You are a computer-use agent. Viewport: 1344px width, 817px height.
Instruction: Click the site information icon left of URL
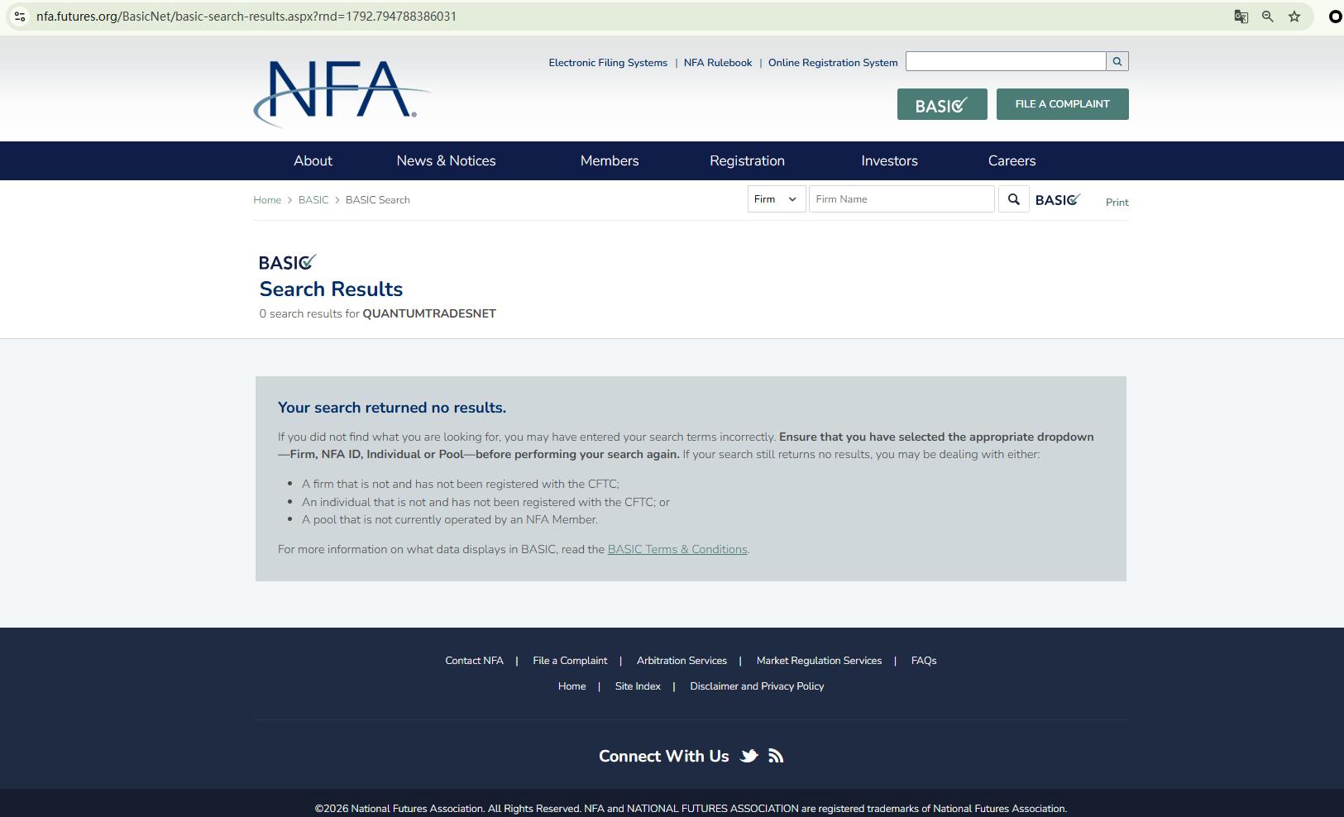[x=20, y=17]
